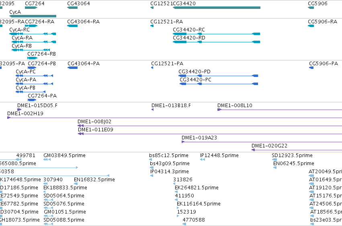Select the CycA-PC protein feature

coord(35,76)
